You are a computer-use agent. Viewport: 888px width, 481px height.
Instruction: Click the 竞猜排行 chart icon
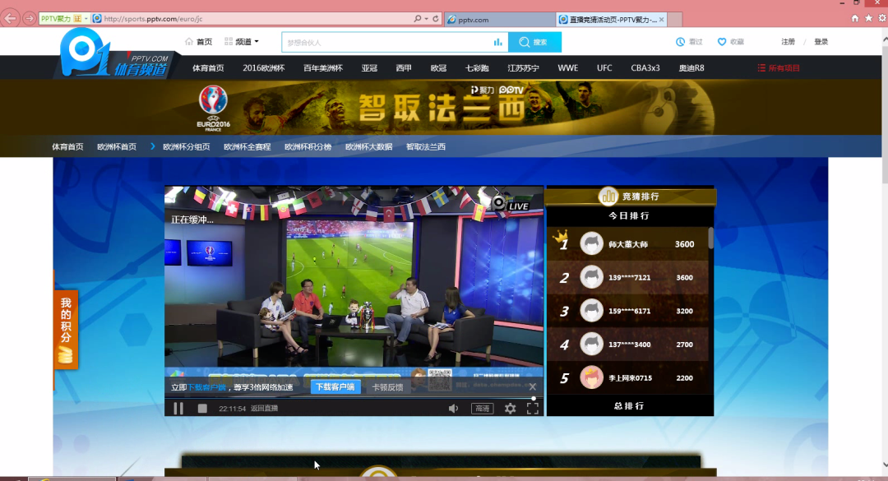click(608, 197)
